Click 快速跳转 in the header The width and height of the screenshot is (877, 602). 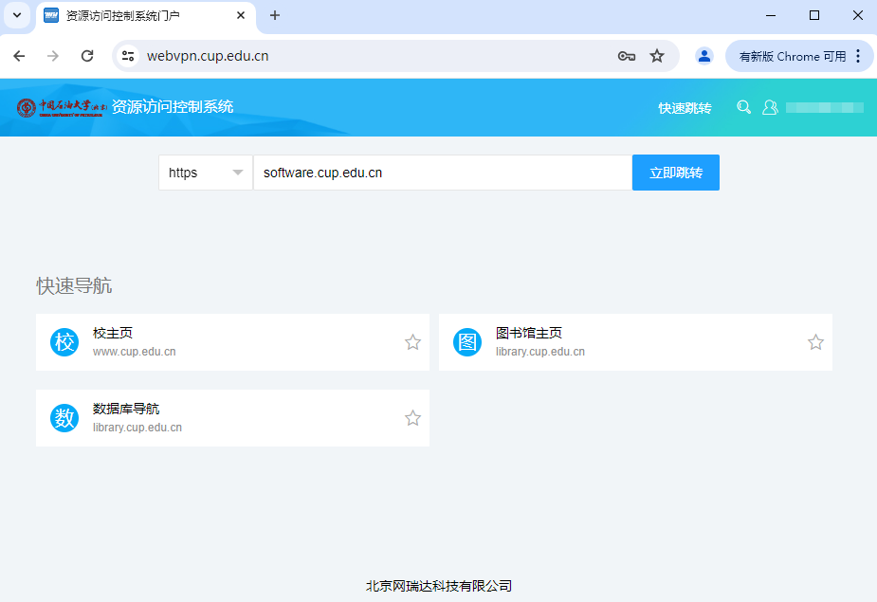[685, 108]
